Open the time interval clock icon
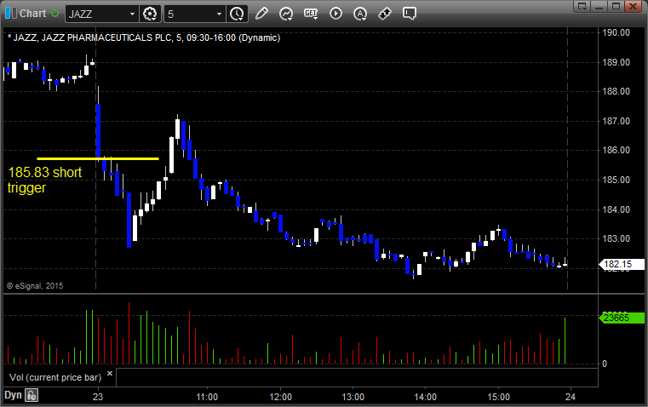 pyautogui.click(x=237, y=14)
